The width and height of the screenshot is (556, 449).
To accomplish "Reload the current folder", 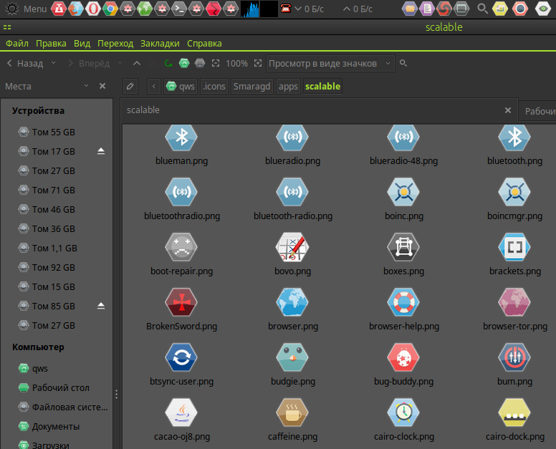I will click(x=168, y=64).
